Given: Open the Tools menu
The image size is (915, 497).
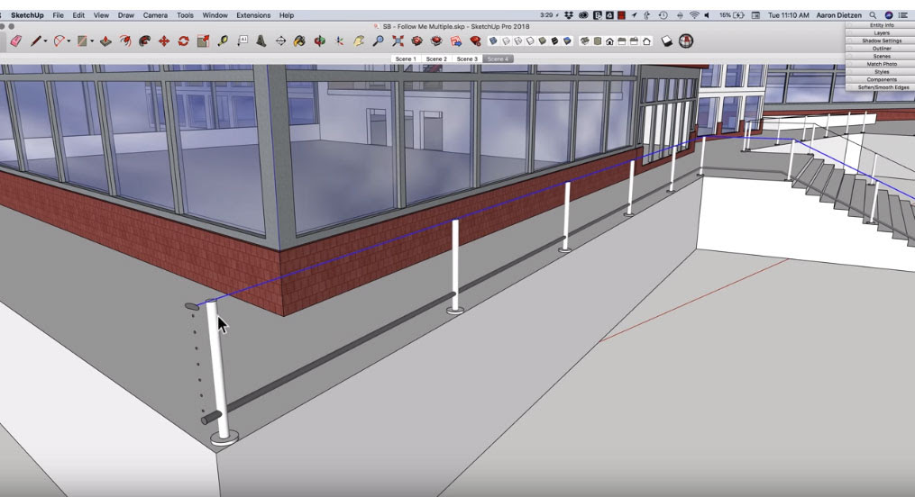Looking at the screenshot, I should 185,15.
